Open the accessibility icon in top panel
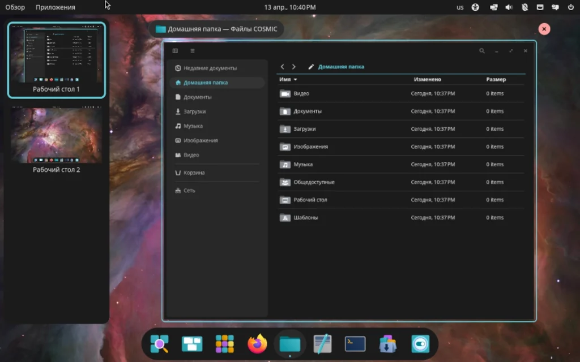 [475, 7]
